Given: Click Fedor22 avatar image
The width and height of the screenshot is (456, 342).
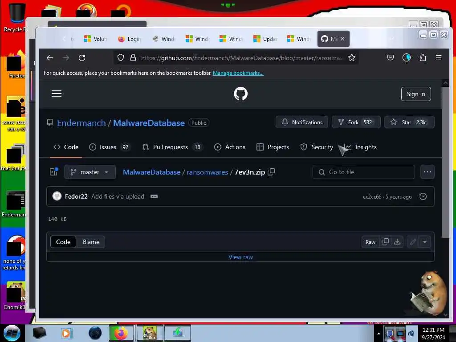Looking at the screenshot, I should pos(57,196).
